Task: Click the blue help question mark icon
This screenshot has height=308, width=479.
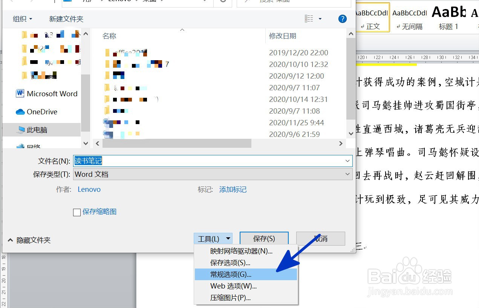Action: [x=343, y=19]
